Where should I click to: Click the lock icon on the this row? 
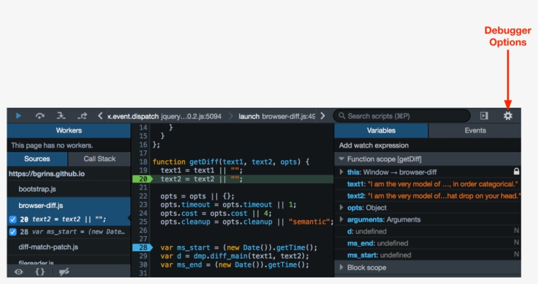(516, 171)
